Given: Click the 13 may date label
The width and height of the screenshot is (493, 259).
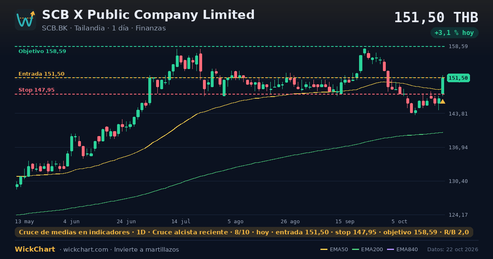Looking at the screenshot, I should 25,221.
